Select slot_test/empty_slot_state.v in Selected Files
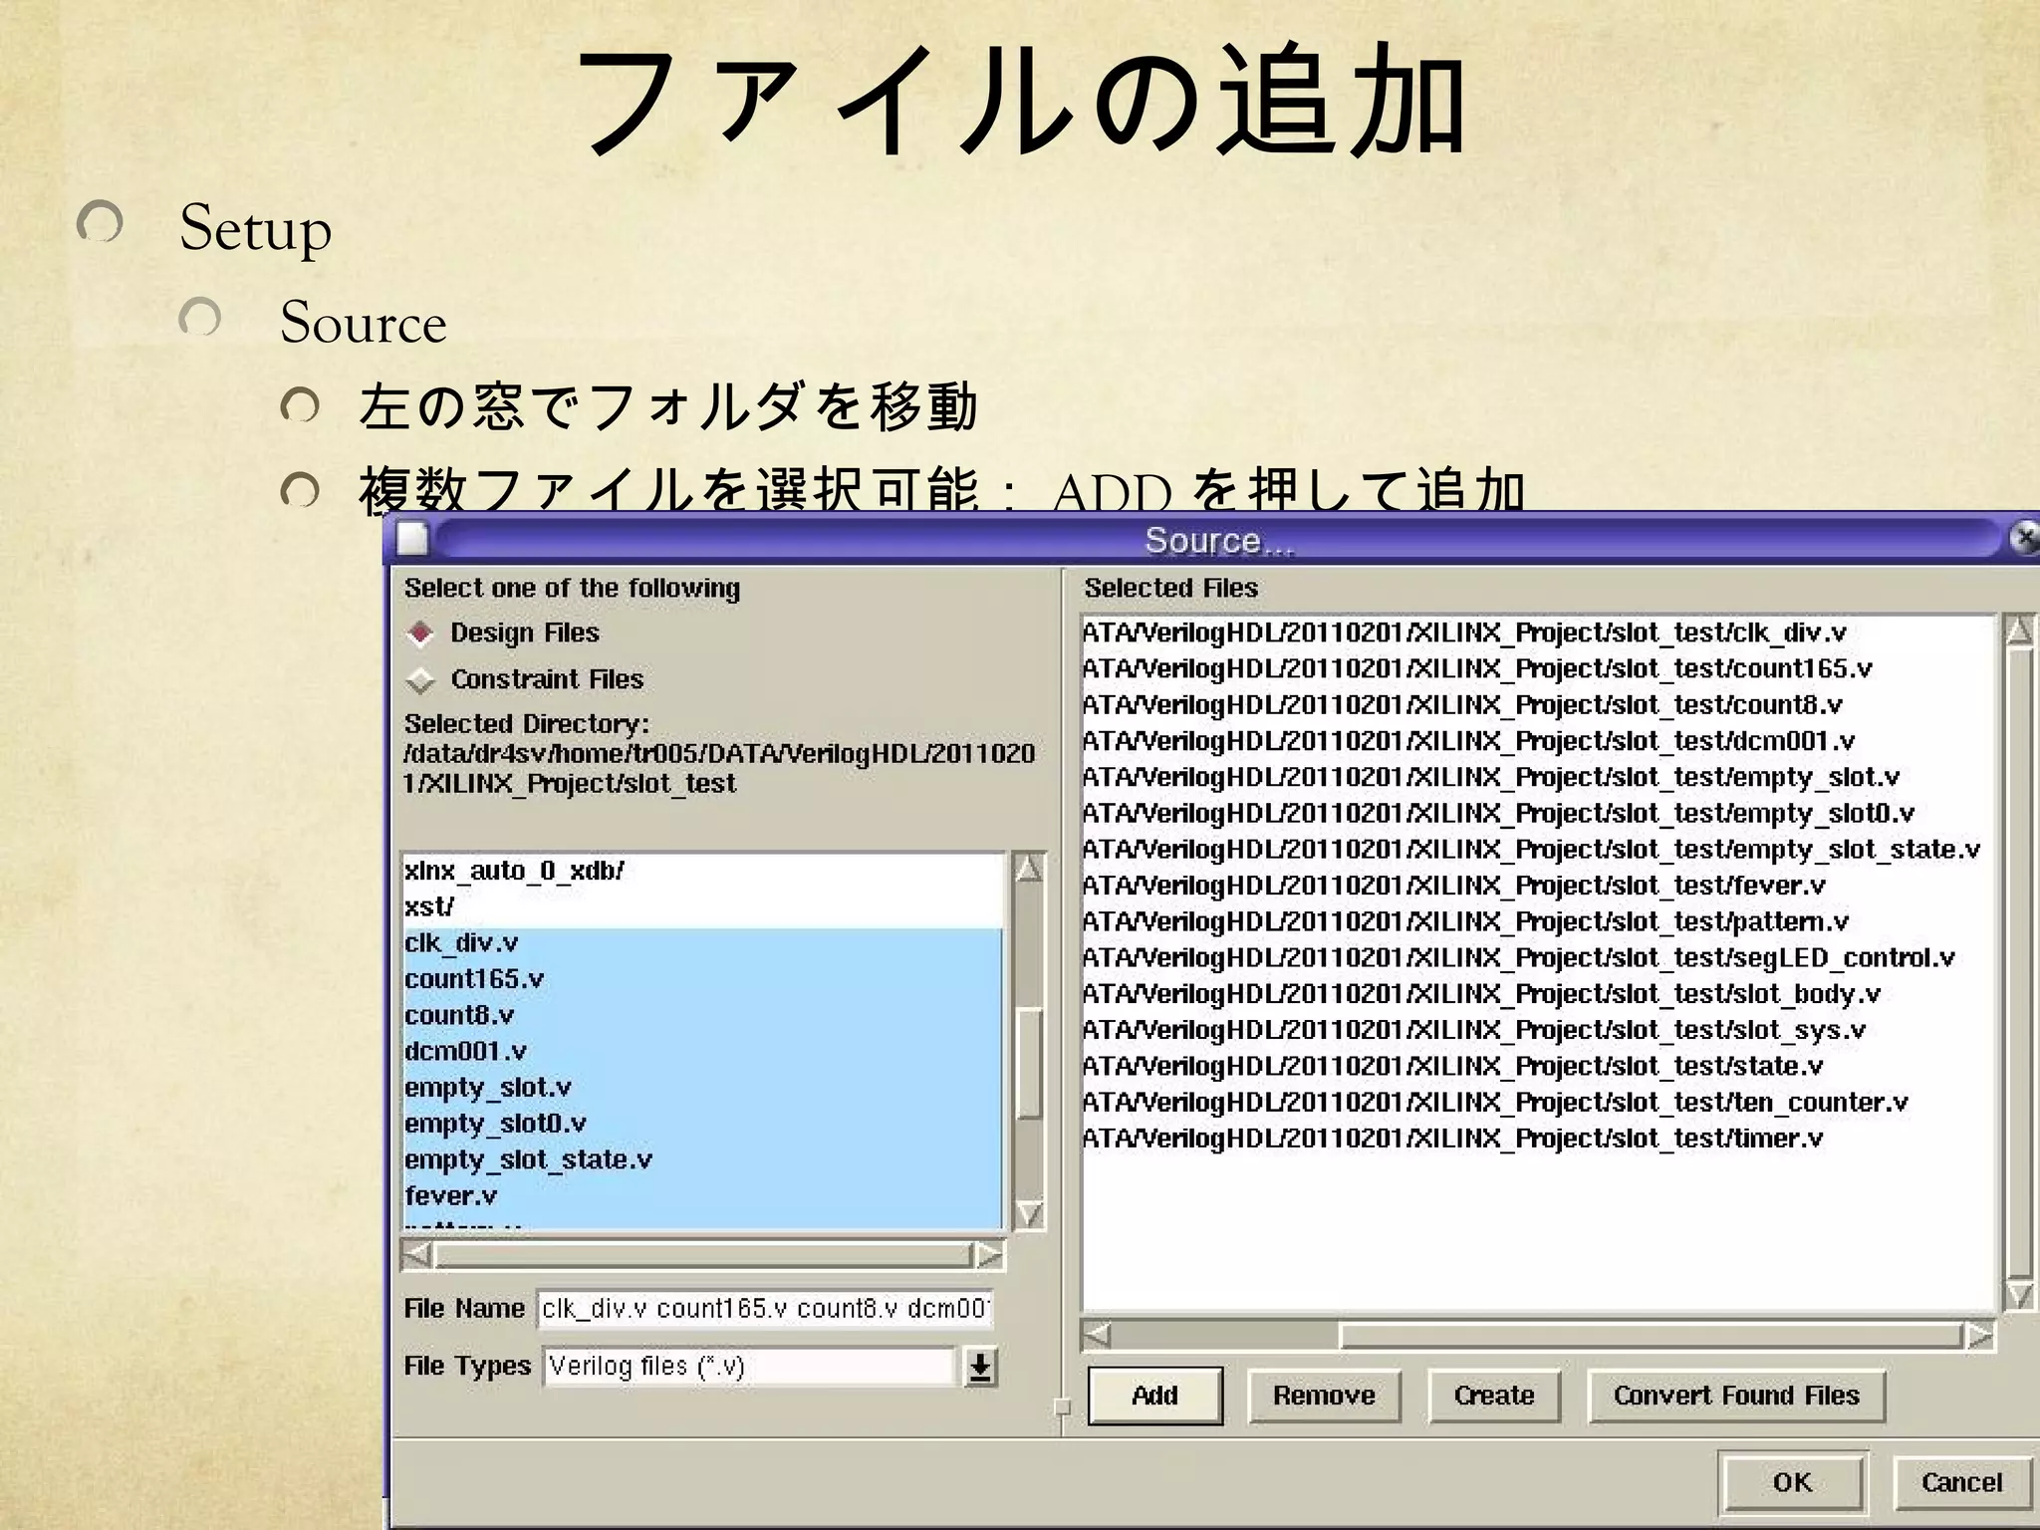This screenshot has width=2040, height=1530. (x=1540, y=850)
